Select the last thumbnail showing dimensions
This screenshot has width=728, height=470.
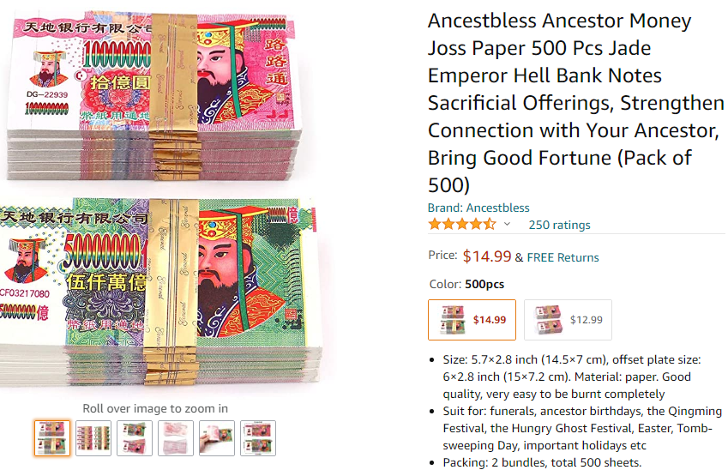pyautogui.click(x=258, y=437)
